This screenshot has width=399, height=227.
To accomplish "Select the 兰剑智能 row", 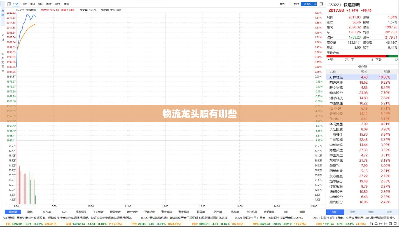I will (x=361, y=139).
